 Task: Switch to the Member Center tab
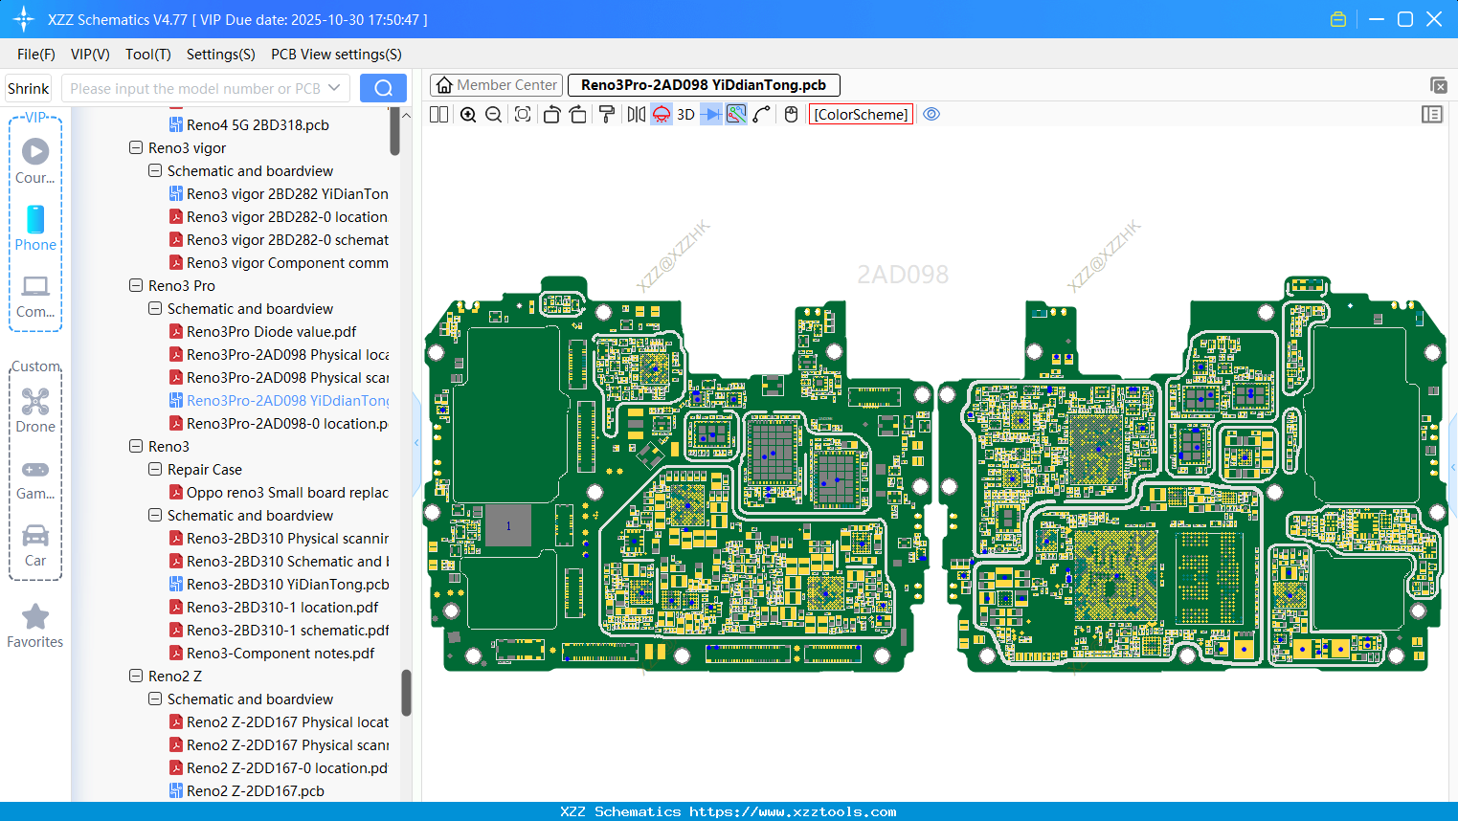click(496, 85)
